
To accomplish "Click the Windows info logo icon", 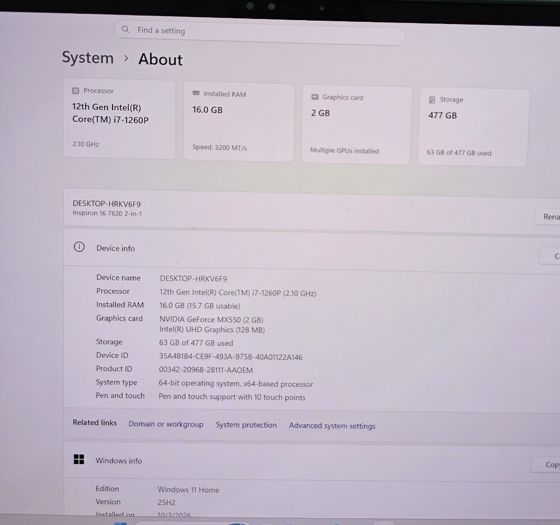I will coord(79,460).
